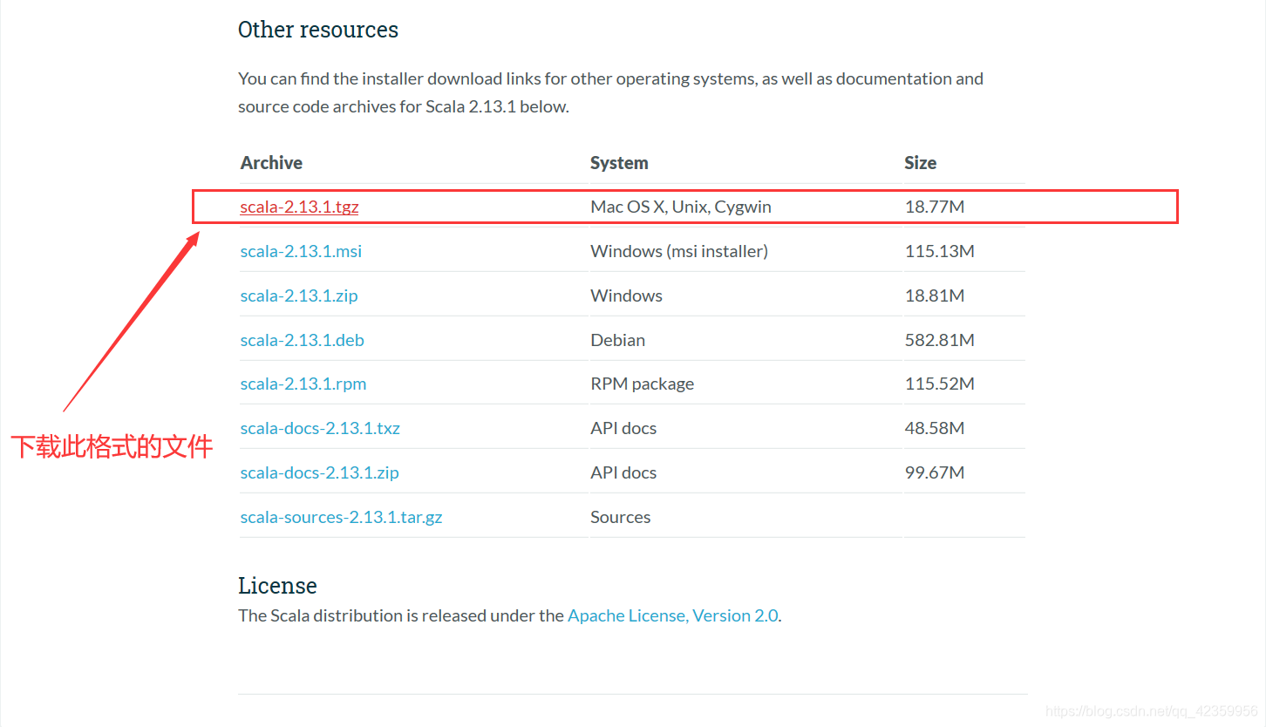Click API docs cell in the txz row
Image resolution: width=1266 pixels, height=727 pixels.
click(623, 428)
